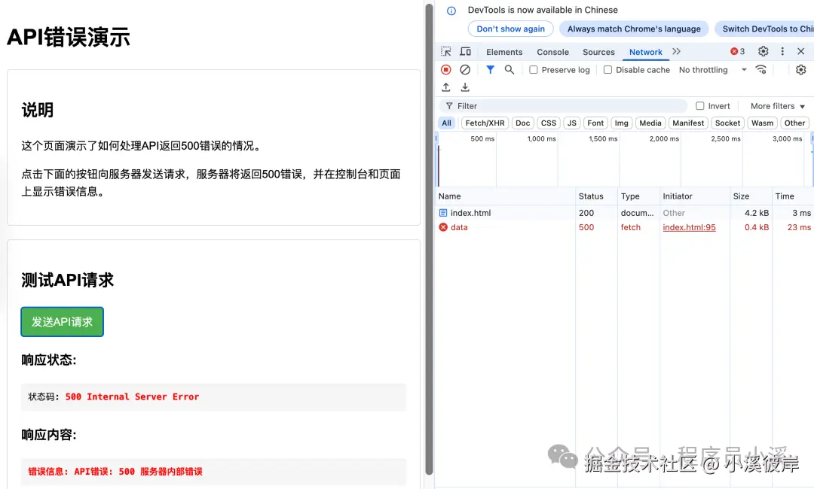Image resolution: width=814 pixels, height=489 pixels.
Task: Filter requests by Fetch/XHR
Action: pyautogui.click(x=485, y=123)
